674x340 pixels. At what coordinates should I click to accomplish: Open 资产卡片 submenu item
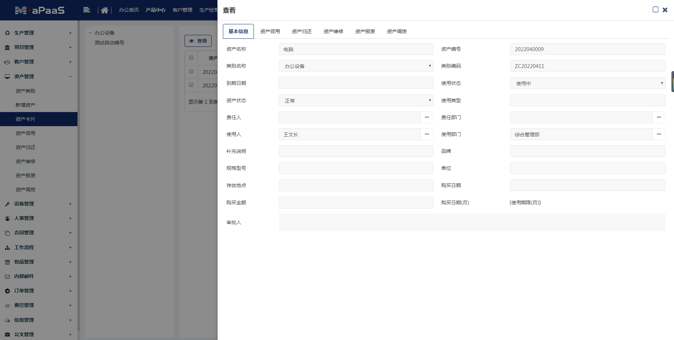(39, 119)
